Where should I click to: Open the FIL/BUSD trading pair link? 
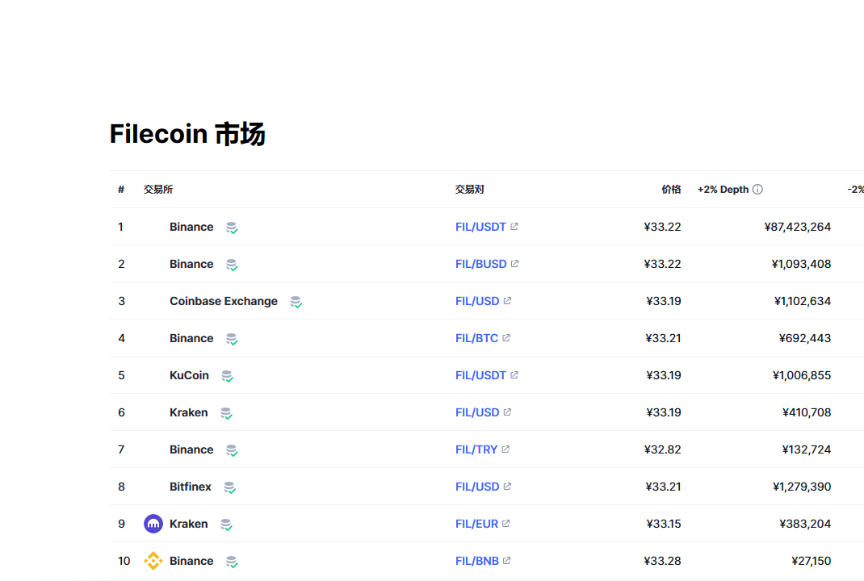(481, 264)
